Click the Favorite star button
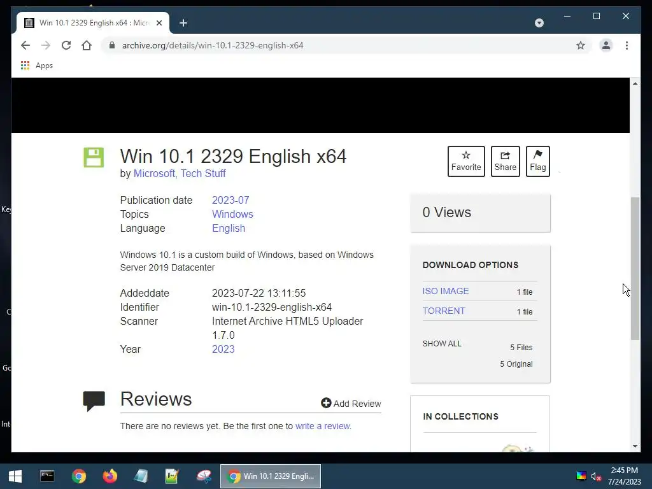This screenshot has width=652, height=489. [x=466, y=161]
